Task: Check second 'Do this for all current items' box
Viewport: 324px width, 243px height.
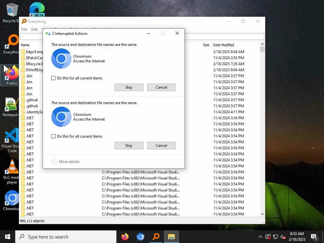Action: click(53, 136)
